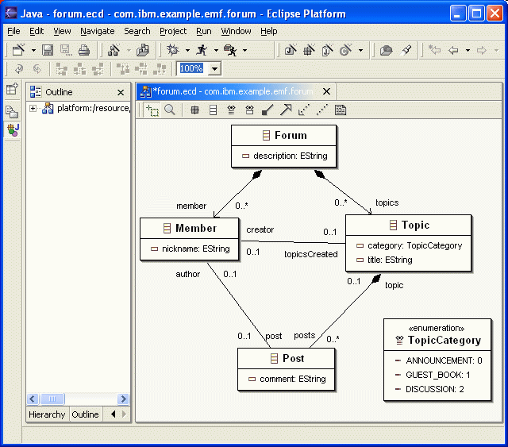508x447 pixels.
Task: Click the New Java Project icon
Action: coord(291,50)
